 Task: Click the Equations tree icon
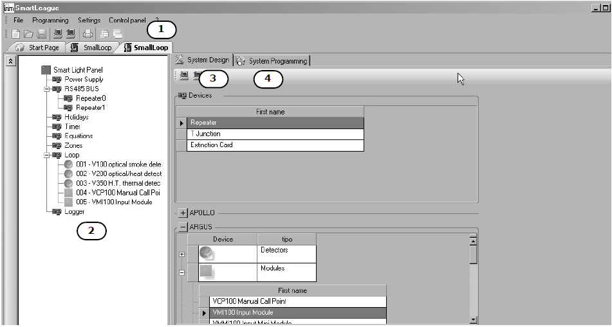(x=57, y=136)
